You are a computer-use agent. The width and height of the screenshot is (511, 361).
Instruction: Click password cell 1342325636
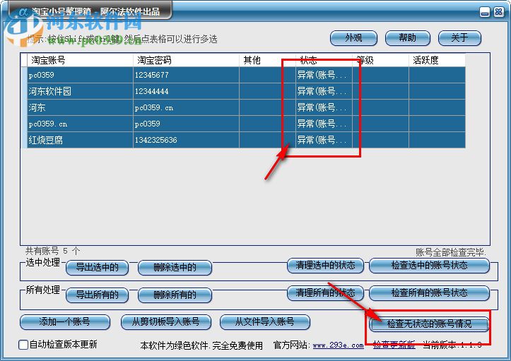coord(186,140)
